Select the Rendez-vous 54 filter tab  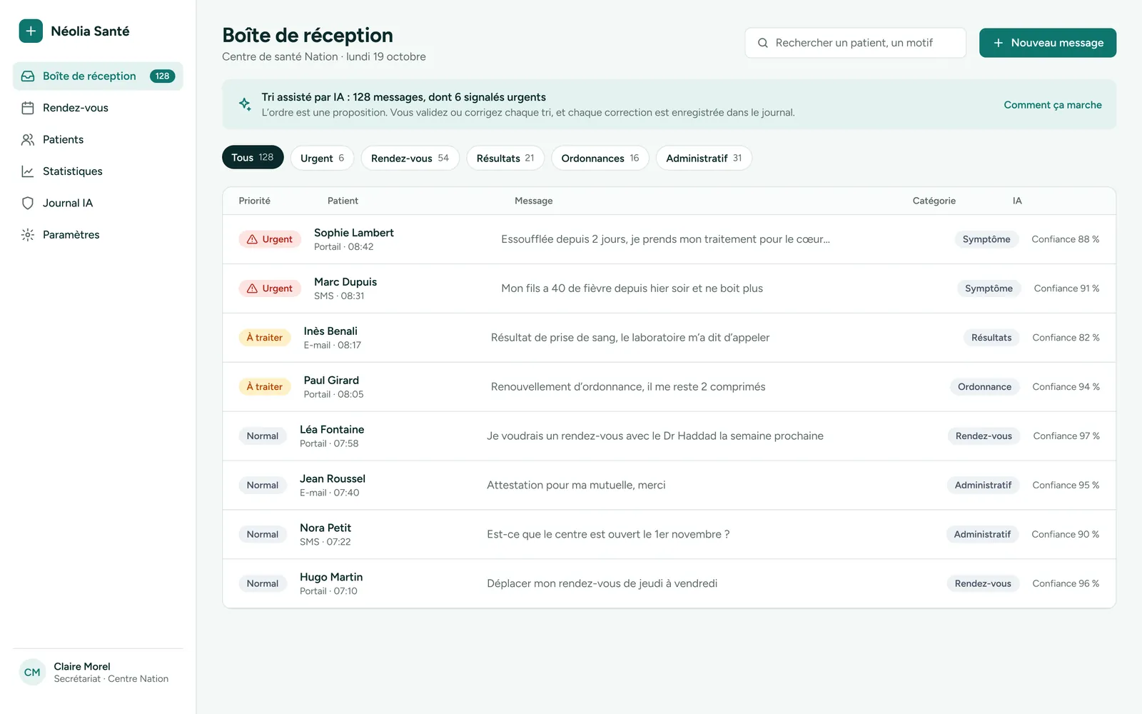410,158
